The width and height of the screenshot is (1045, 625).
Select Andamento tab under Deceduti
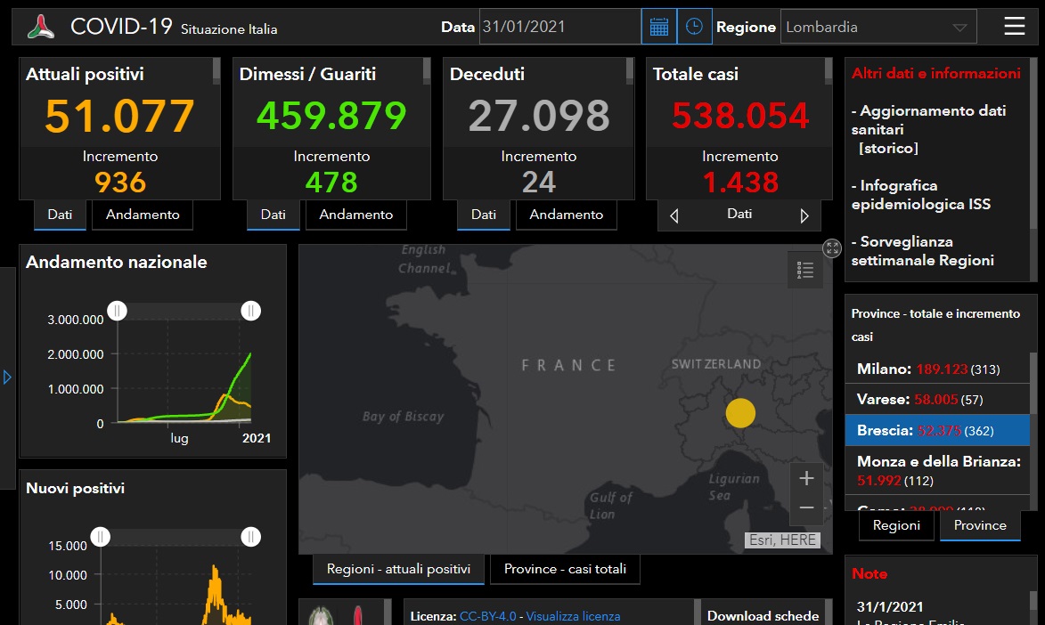pos(566,215)
